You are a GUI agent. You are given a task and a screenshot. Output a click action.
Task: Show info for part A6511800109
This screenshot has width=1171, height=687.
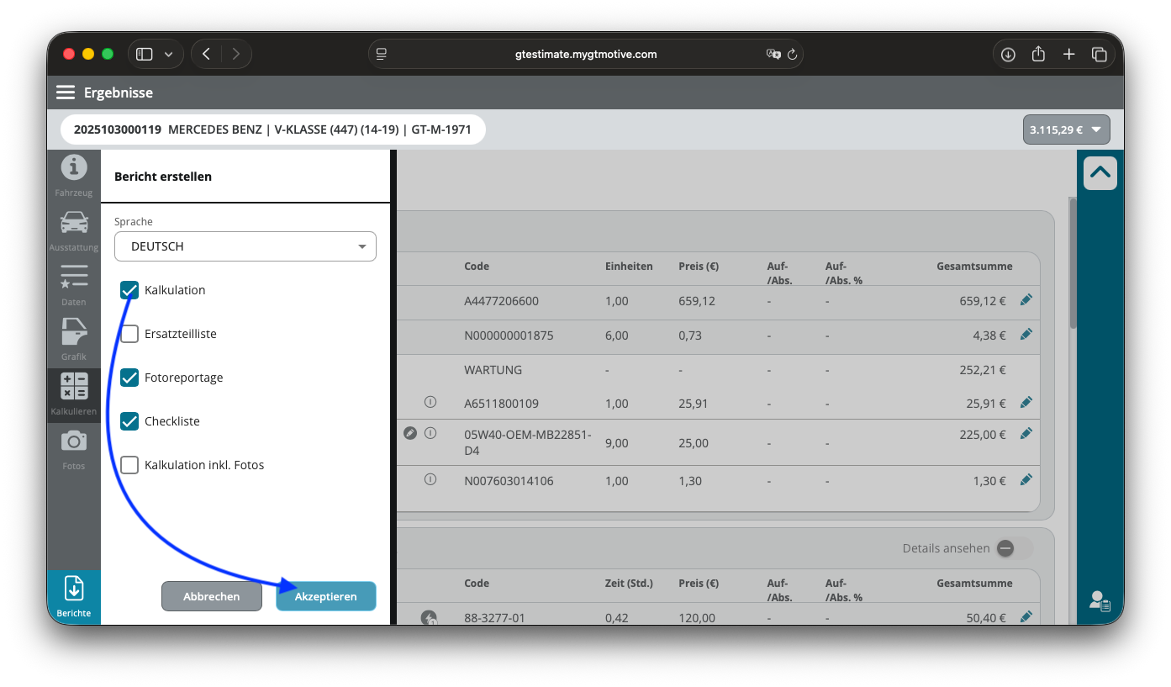coord(430,402)
